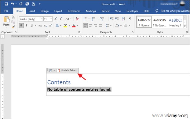Toggle Underline formatting
Image resolution: width=190 pixels, height=119 pixels.
[x=32, y=26]
